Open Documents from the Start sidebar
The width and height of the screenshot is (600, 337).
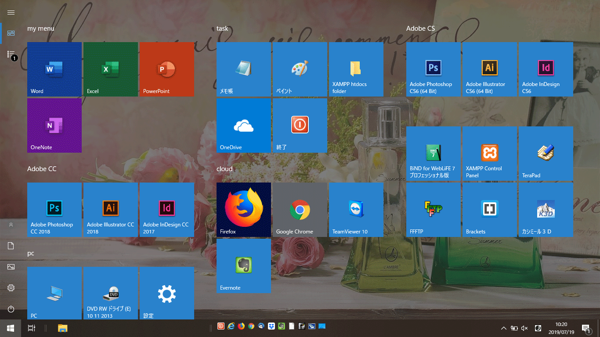(x=11, y=246)
